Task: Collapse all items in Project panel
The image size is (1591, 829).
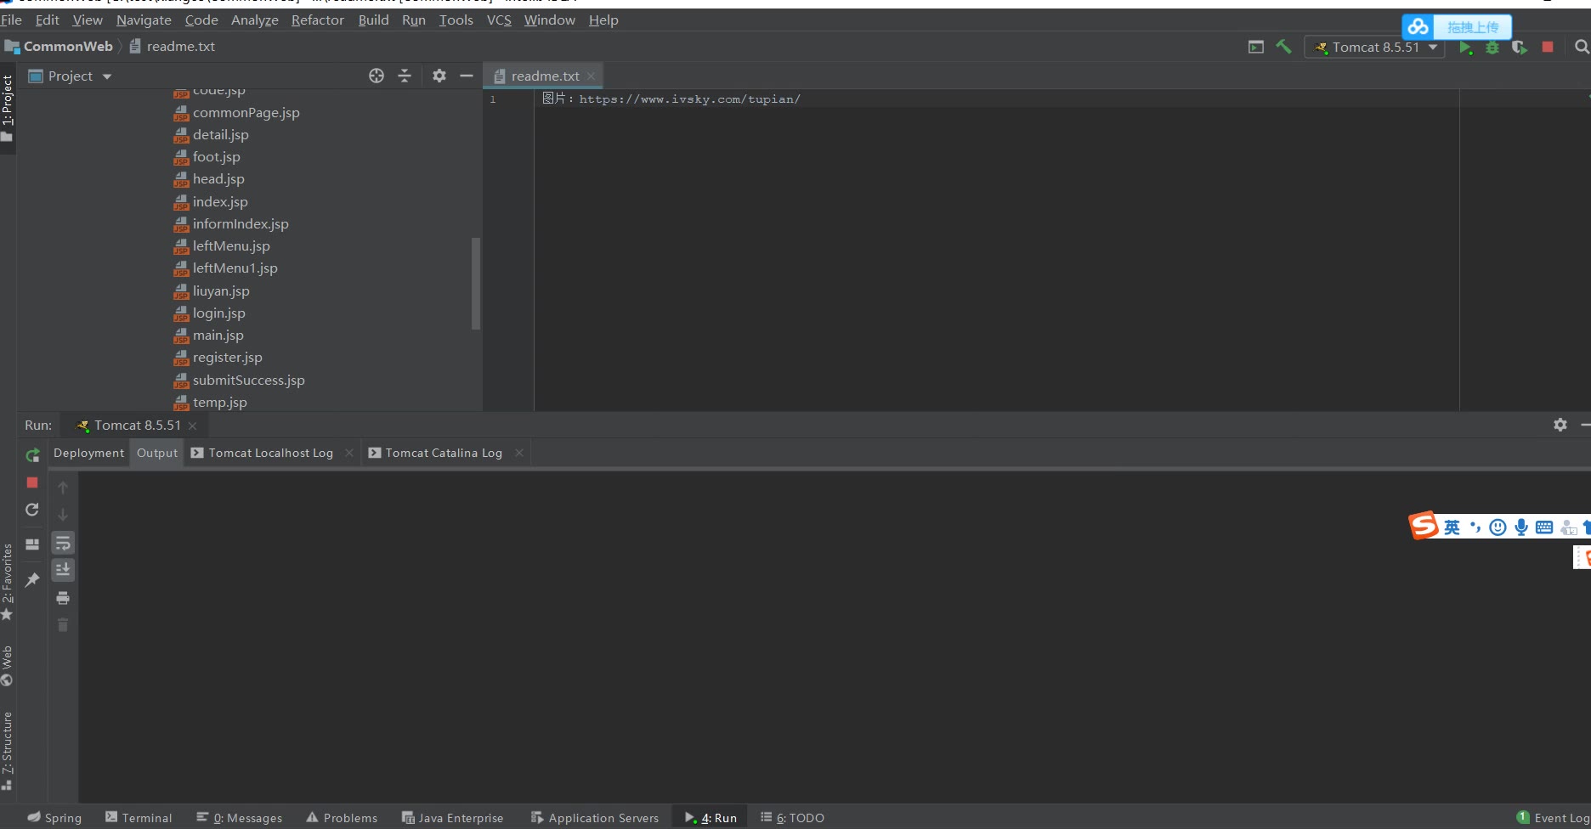Action: 405,76
